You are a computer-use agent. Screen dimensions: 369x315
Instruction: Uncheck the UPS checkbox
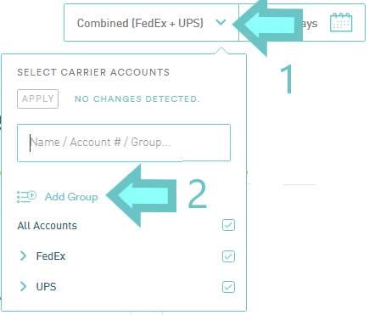click(228, 287)
